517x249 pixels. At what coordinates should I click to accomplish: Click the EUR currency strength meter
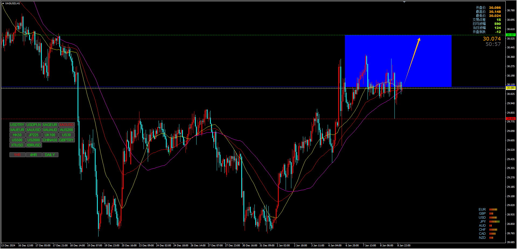[493, 210]
